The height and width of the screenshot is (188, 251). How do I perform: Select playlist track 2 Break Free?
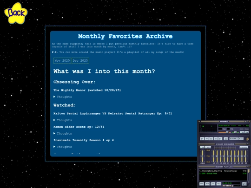pyautogui.click(x=223, y=174)
